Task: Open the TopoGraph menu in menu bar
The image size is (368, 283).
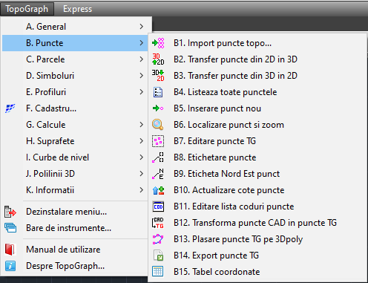Action: 27,9
